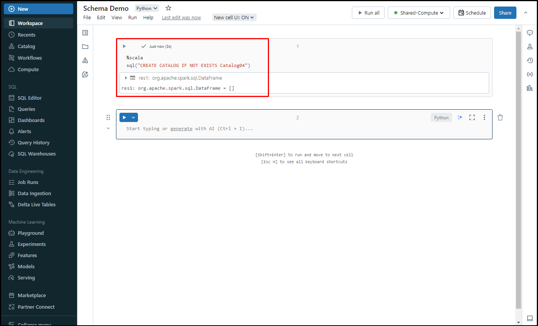Open the AI Assistant icon in notebook sidebar
538x326 pixels.
click(x=85, y=74)
